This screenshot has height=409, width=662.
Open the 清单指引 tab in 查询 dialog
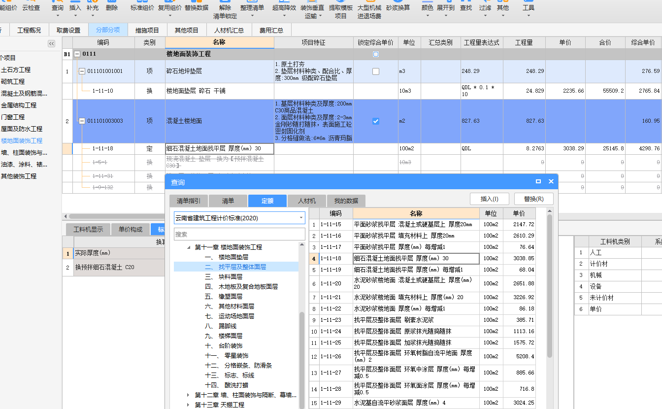[189, 201]
